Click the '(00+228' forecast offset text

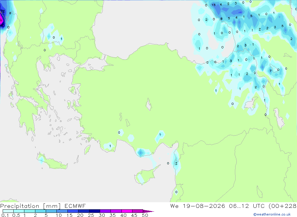click(282, 206)
